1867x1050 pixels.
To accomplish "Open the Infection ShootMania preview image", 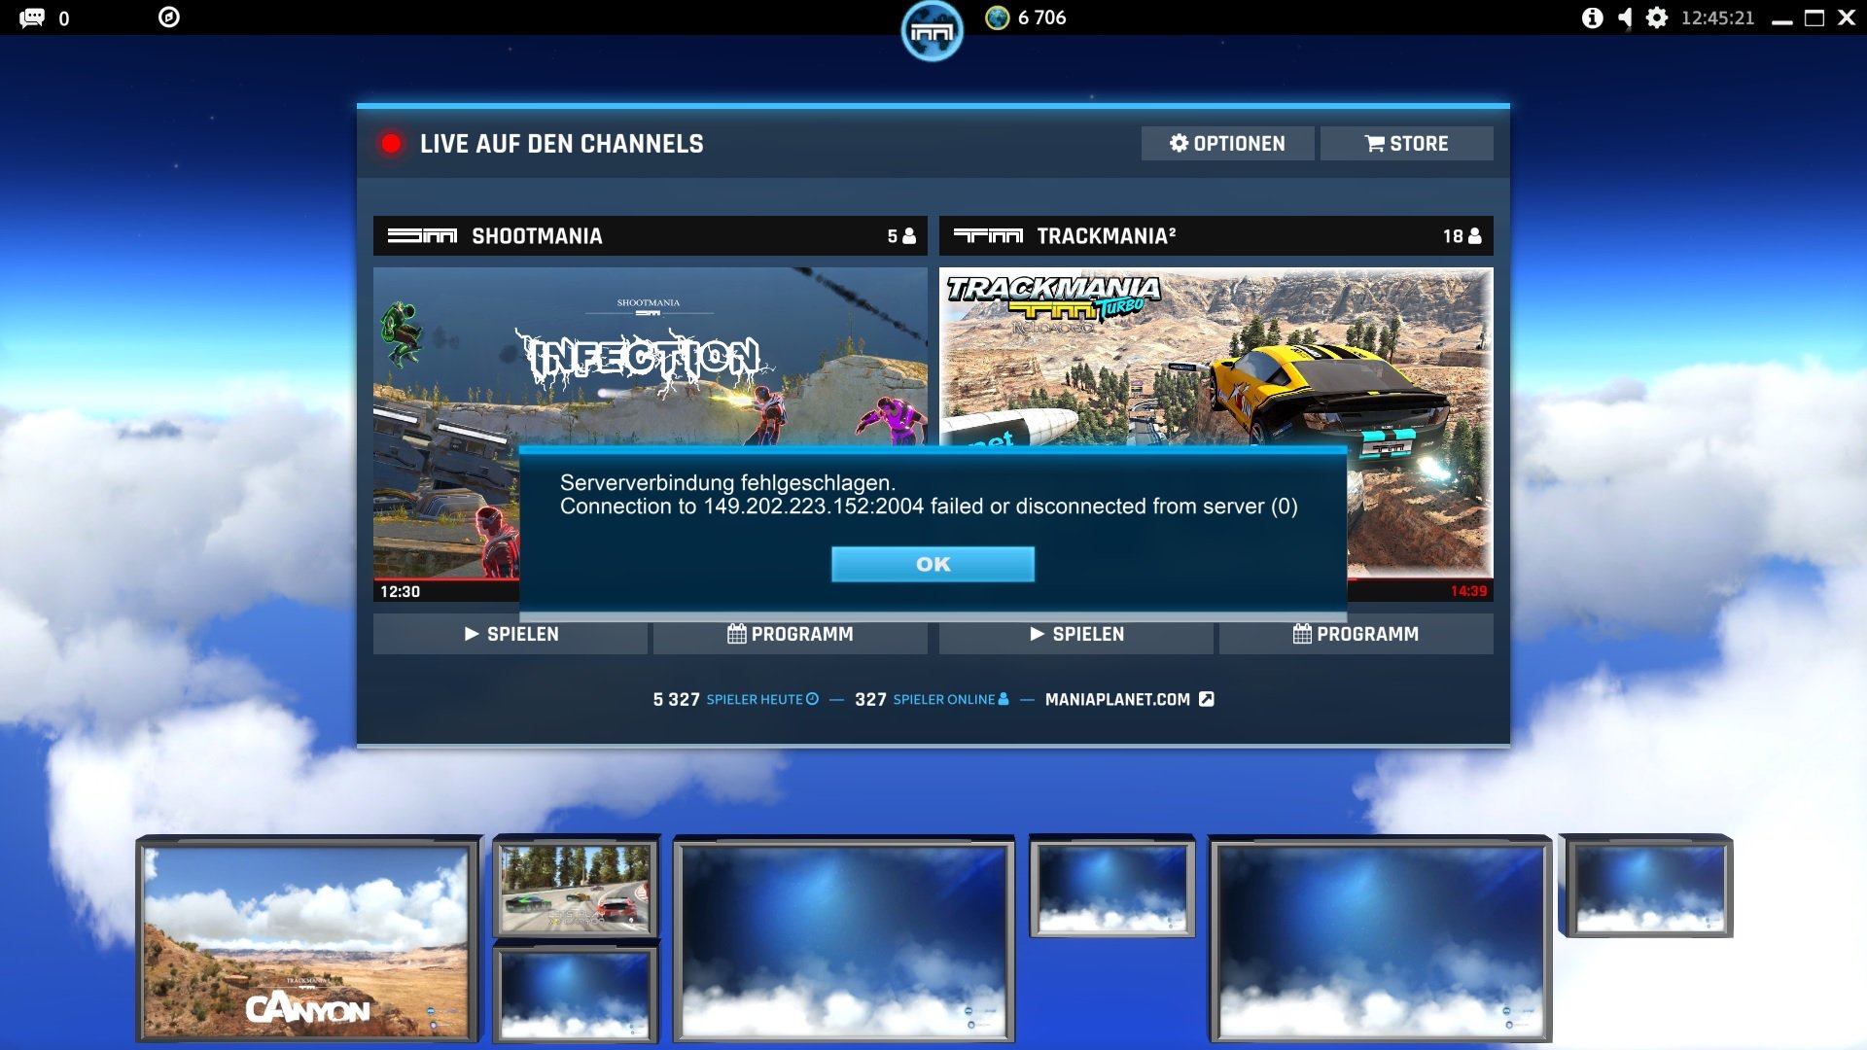I will click(650, 356).
